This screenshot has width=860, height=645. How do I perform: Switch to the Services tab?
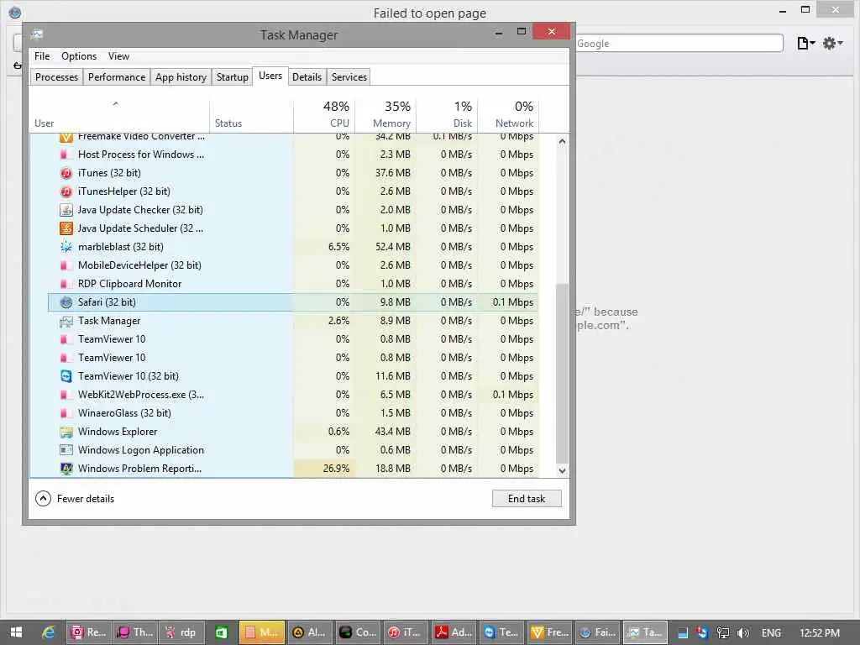[x=349, y=77]
